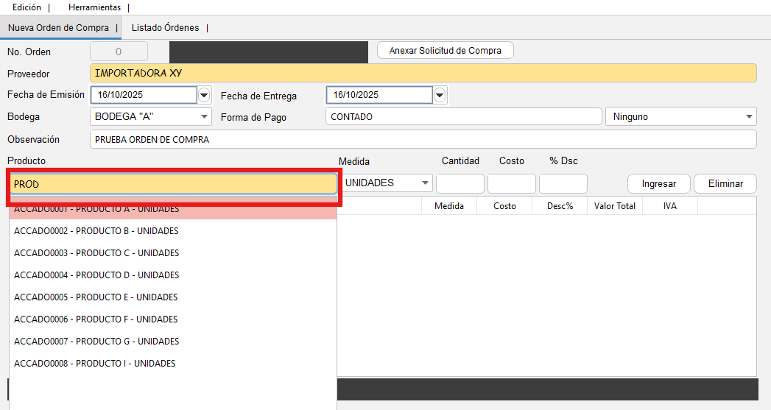The width and height of the screenshot is (771, 410).
Task: Click the Observación text field
Action: coord(423,139)
